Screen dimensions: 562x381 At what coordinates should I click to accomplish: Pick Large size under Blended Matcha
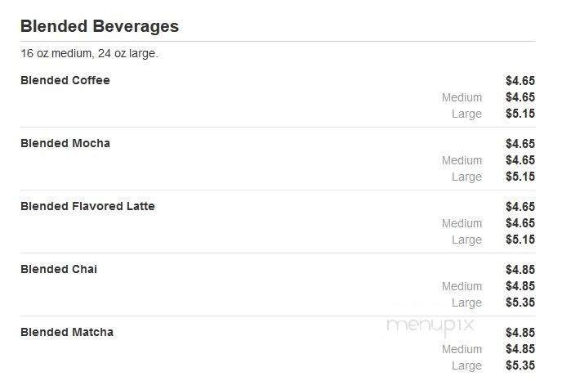click(466, 365)
